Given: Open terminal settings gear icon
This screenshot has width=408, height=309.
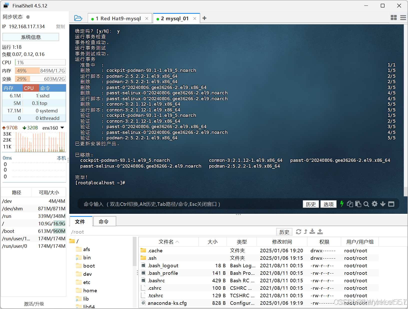Looking at the screenshot, I should 375,204.
